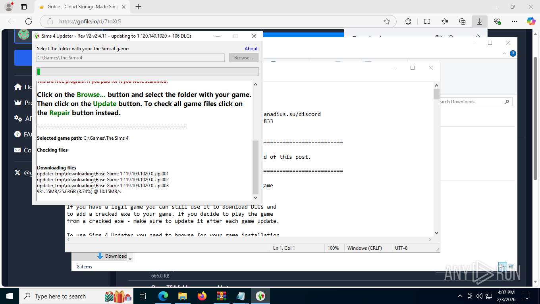Click the Gofile Home sidebar icon
540x304 pixels.
tap(18, 87)
